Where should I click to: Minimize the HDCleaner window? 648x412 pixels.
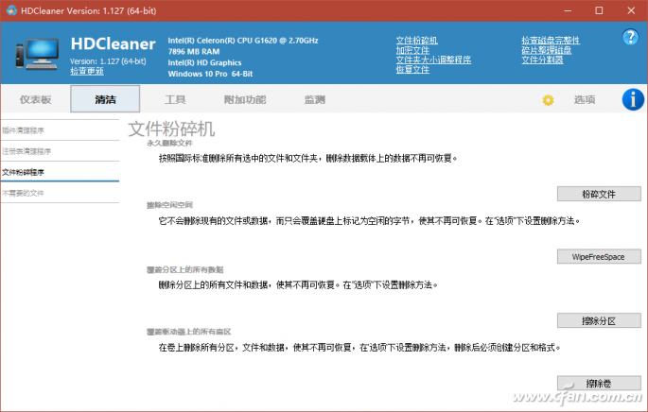tap(568, 10)
